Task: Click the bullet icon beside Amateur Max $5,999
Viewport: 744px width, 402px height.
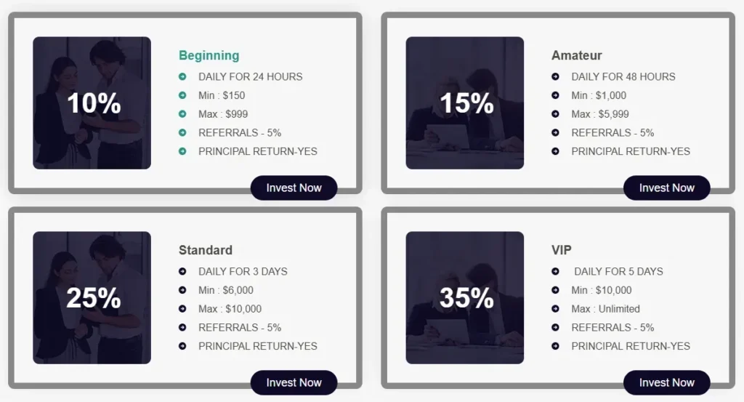Action: [x=556, y=114]
